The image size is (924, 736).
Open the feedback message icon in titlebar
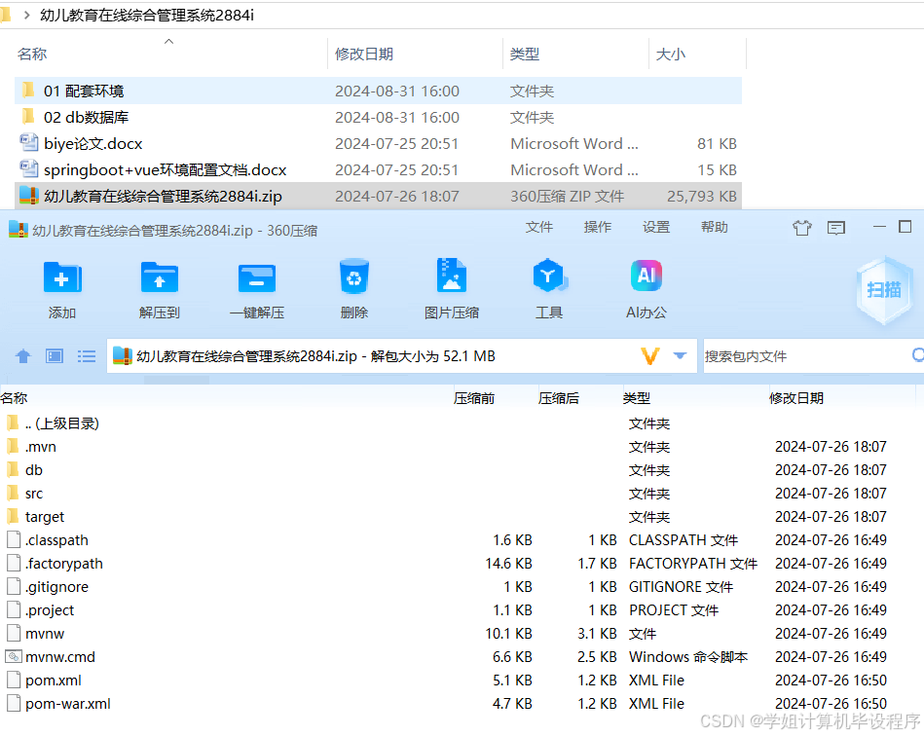pyautogui.click(x=835, y=227)
